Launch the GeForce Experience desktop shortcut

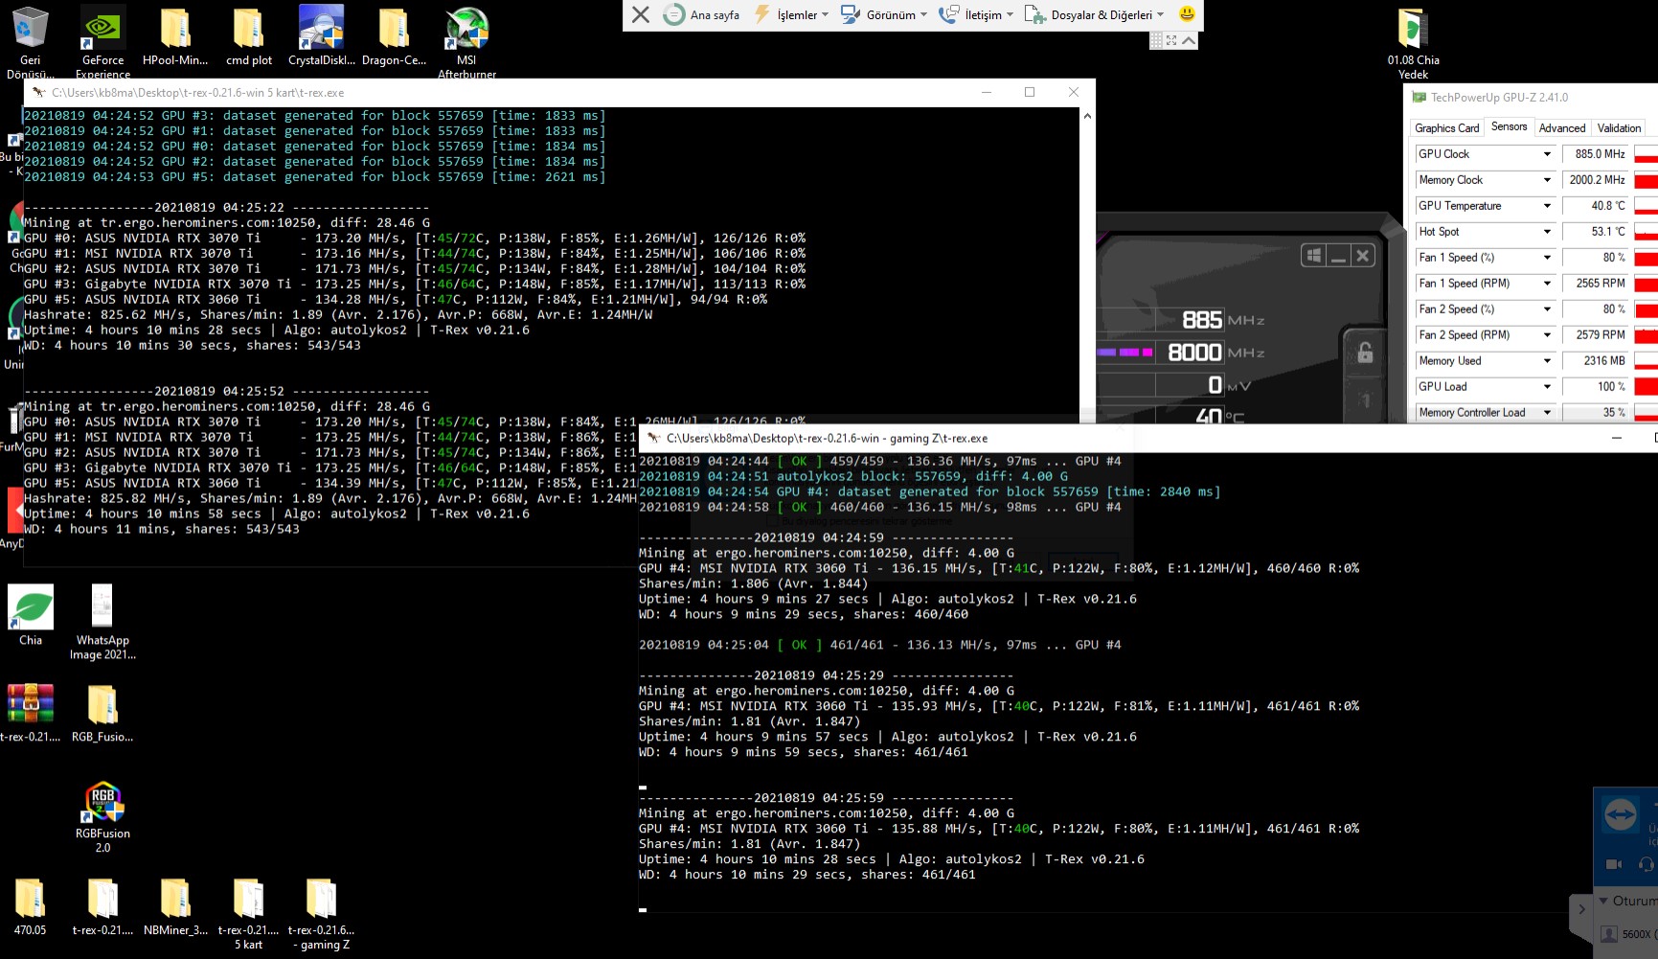(x=102, y=40)
